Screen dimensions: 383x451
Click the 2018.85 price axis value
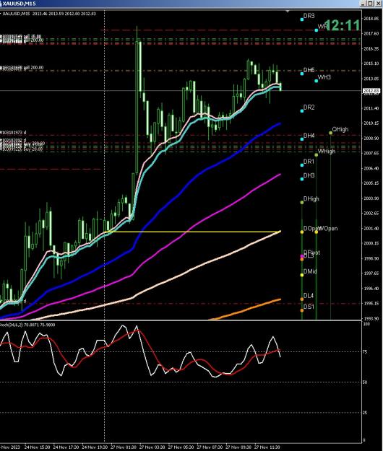click(371, 19)
